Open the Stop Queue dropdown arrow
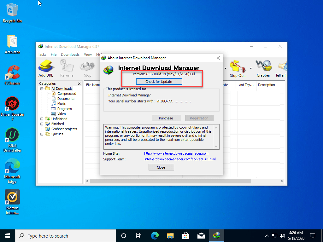The image size is (323, 242). pos(251,68)
